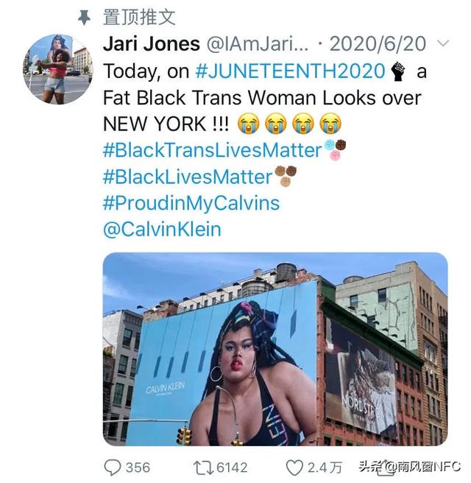Open the #JUNETEENTH2020 hashtag
This screenshot has width=471, height=483.
point(290,71)
